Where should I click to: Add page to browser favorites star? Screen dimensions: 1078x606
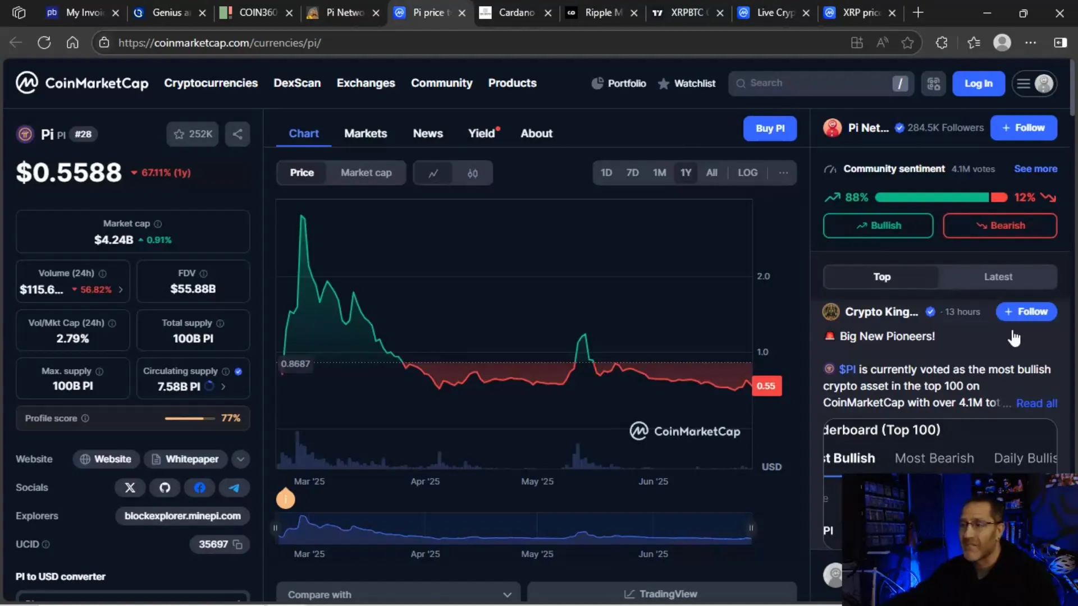(x=907, y=43)
